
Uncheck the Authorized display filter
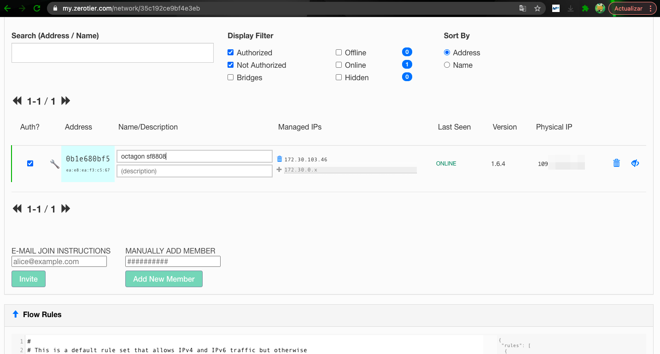pyautogui.click(x=231, y=53)
